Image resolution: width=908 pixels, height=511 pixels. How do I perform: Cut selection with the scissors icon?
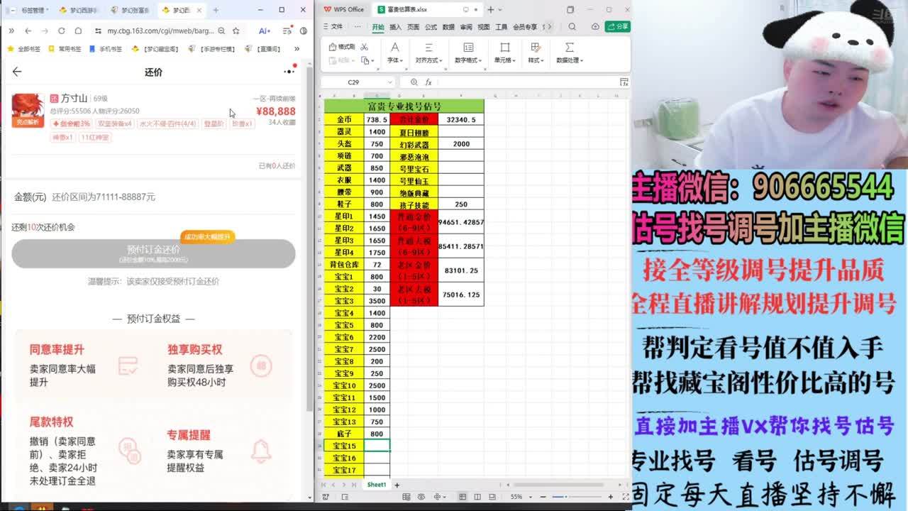365,47
